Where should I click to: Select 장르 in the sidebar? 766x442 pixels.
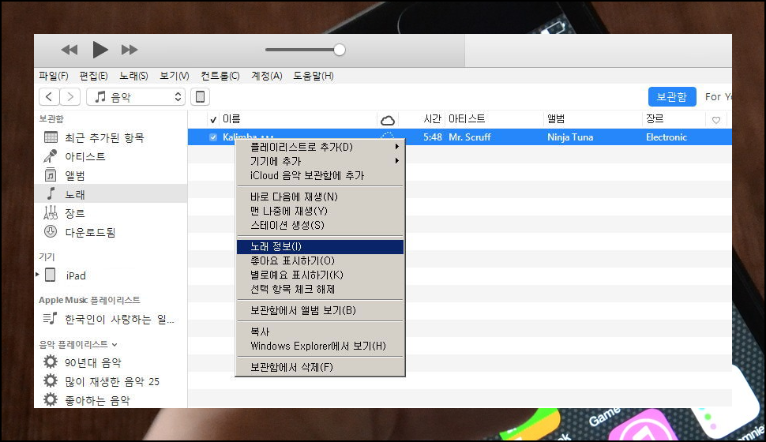111,213
